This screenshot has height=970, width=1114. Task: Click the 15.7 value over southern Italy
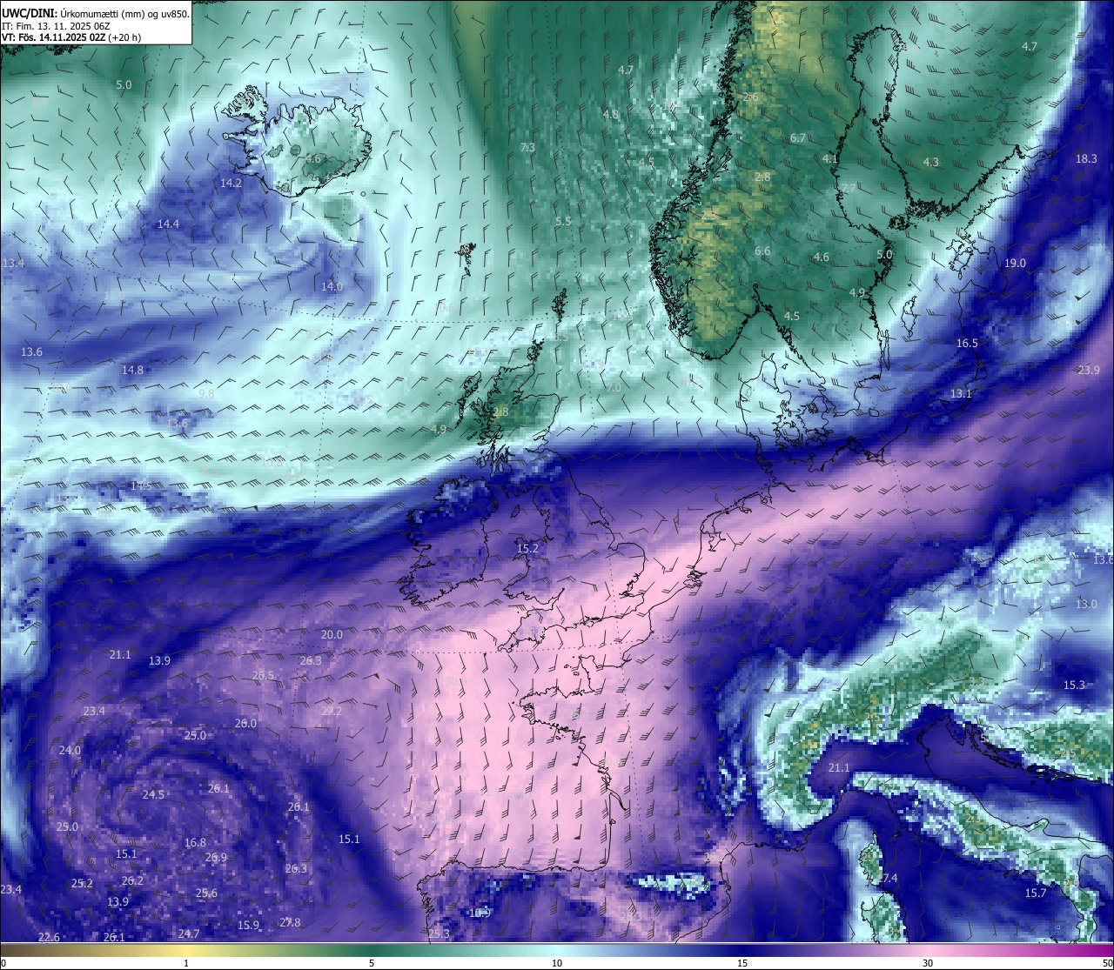(1036, 893)
